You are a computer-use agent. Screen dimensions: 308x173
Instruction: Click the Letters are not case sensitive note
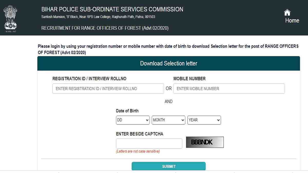(x=138, y=151)
